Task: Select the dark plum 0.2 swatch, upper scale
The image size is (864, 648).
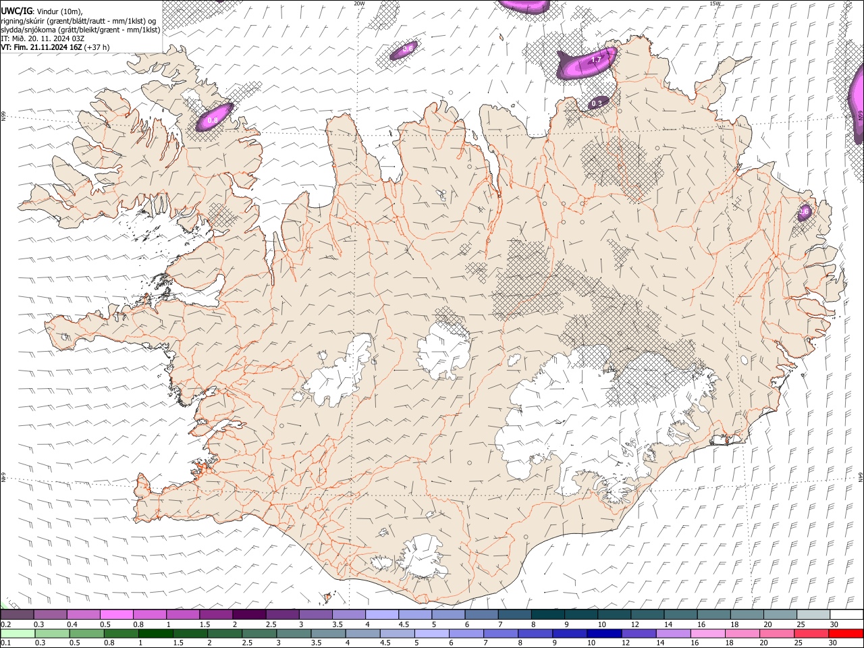Action: coord(18,614)
